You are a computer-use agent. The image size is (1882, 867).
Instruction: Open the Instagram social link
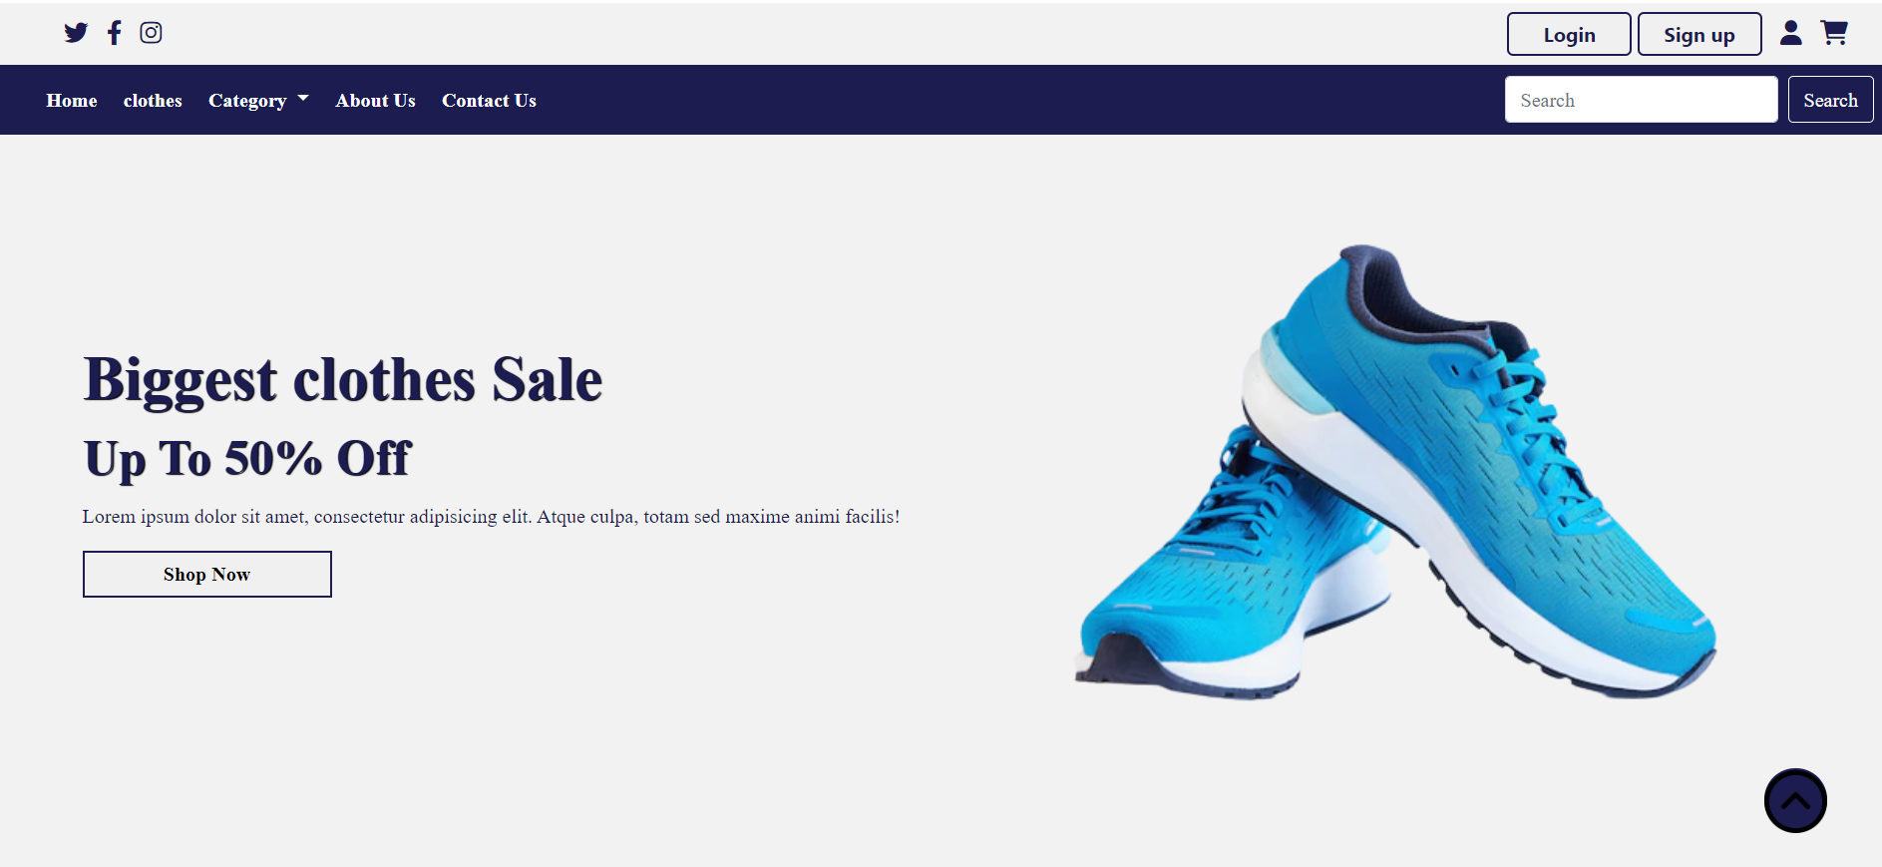(151, 33)
